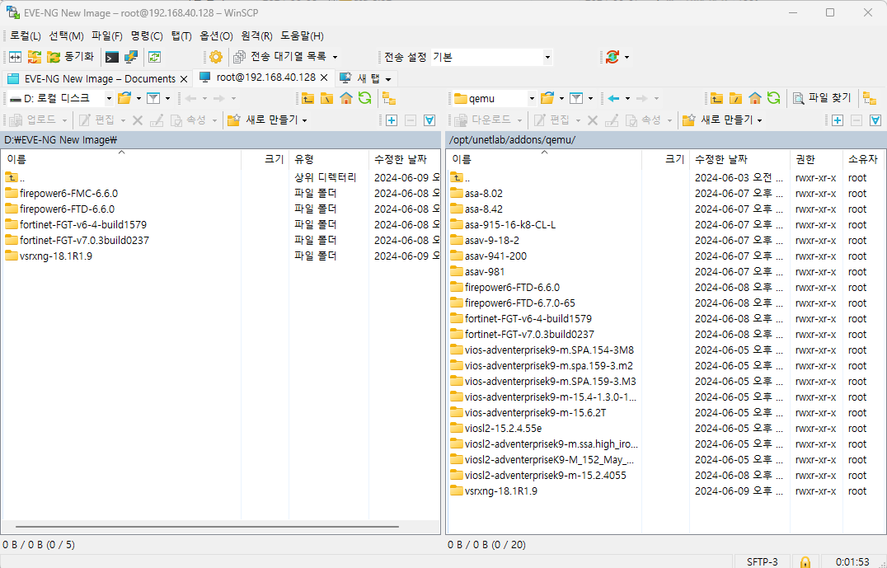Toggle local directory tree icon

pyautogui.click(x=389, y=98)
